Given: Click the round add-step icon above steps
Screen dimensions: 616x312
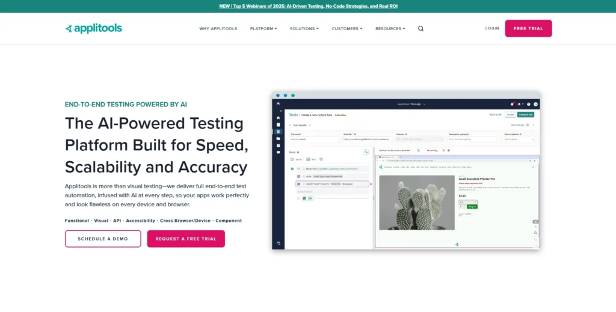Looking at the screenshot, I should point(366,152).
